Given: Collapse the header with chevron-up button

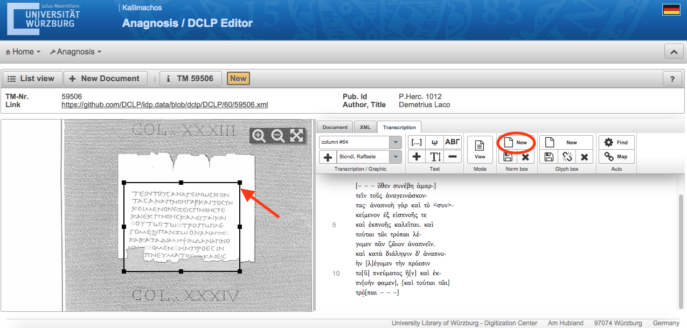Looking at the screenshot, I should pos(674,52).
